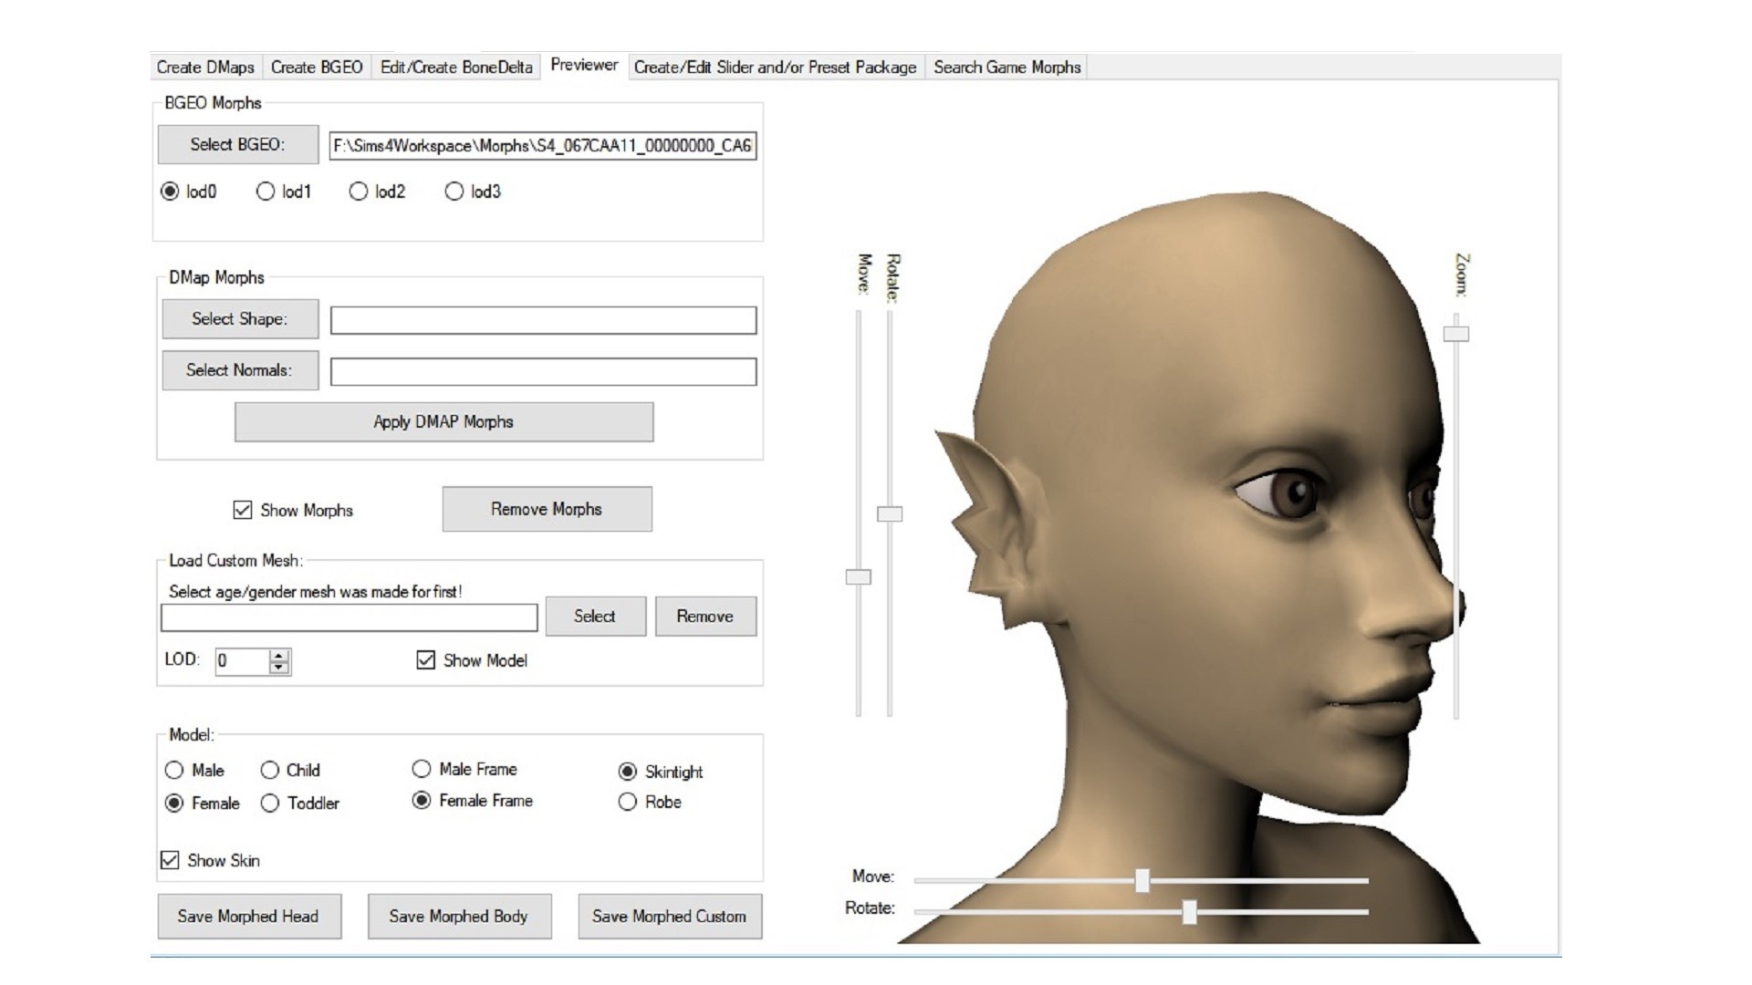The height and width of the screenshot is (985, 1752).
Task: Click the custom mesh Select button
Action: click(x=595, y=617)
